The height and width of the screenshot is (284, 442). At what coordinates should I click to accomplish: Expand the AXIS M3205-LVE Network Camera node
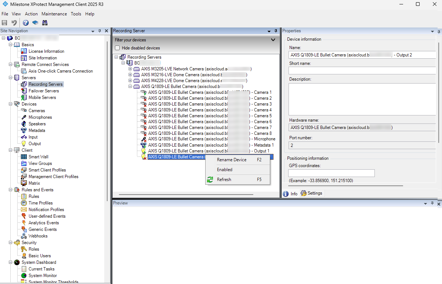130,69
